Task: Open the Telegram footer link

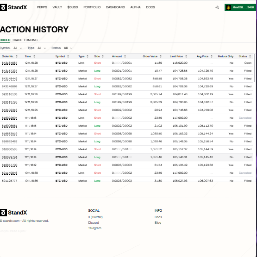Action: [95, 228]
